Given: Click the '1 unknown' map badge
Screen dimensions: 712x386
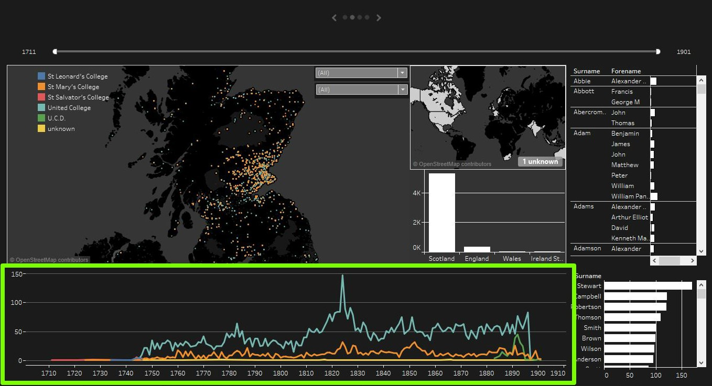Looking at the screenshot, I should 540,162.
